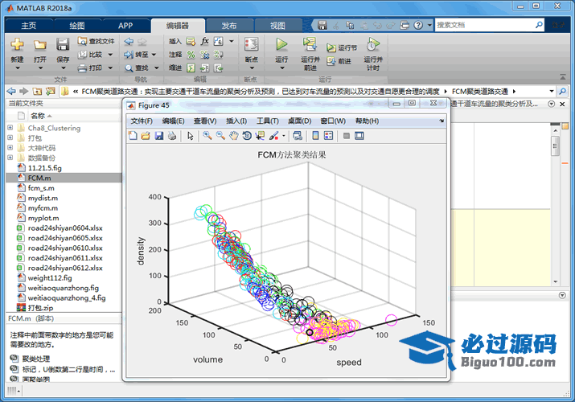The image size is (575, 402).
Task: Click the smart indent icon
Action: pyautogui.click(x=191, y=68)
